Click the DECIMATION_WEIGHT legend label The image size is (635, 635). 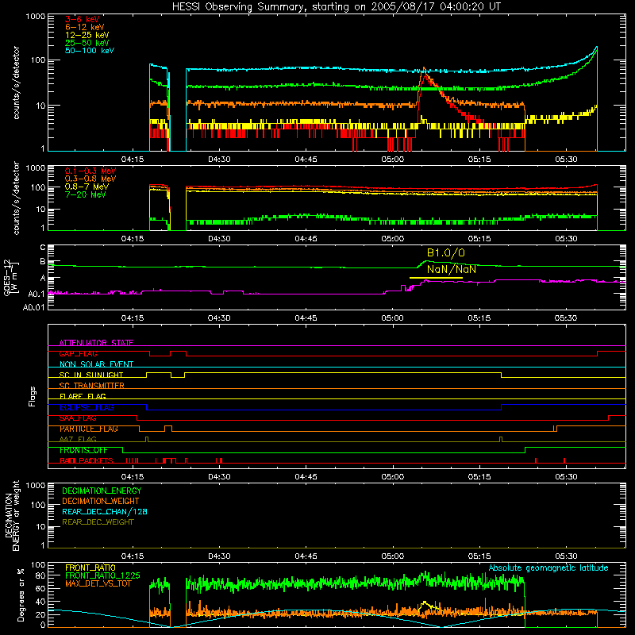click(101, 501)
